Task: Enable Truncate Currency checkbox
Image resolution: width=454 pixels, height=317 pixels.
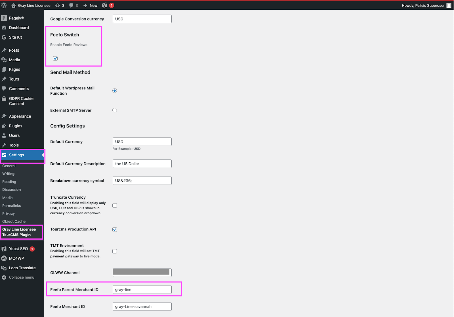Action: point(115,205)
